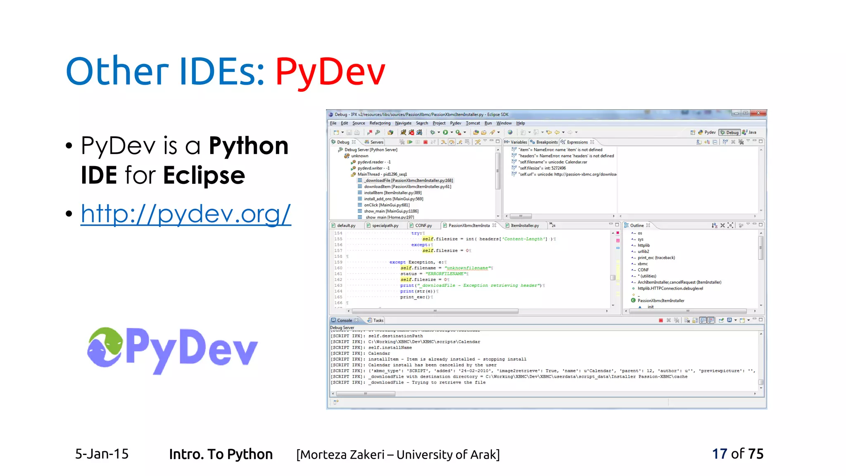This screenshot has width=846, height=476.
Task: Open the dropdown arrow beside Debug bug icon
Action: tap(439, 133)
